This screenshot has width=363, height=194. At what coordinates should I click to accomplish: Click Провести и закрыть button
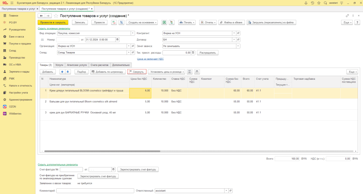[x=53, y=22]
